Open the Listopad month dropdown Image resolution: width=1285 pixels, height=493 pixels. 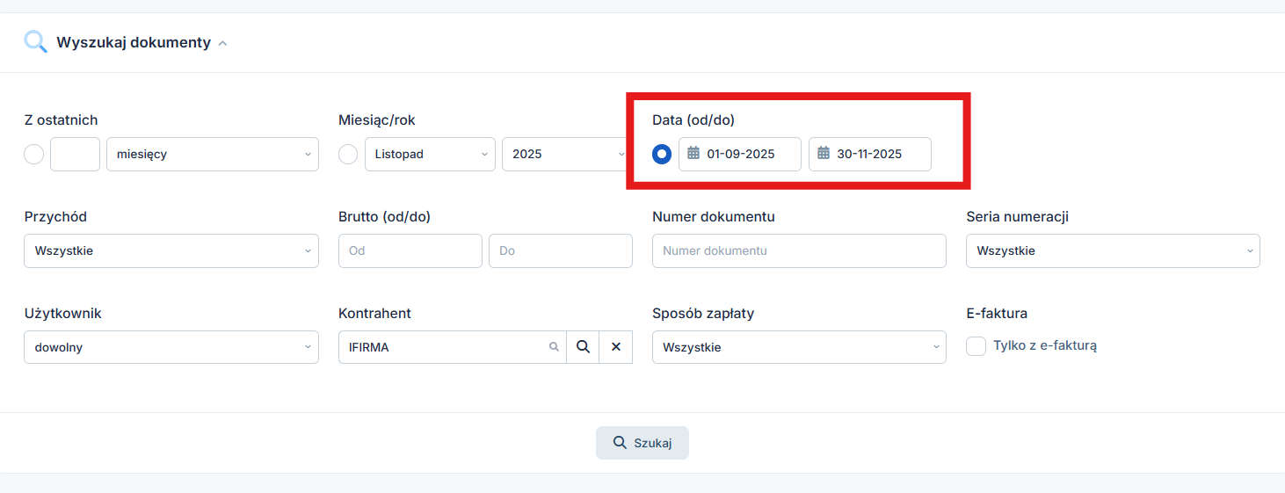pos(429,154)
